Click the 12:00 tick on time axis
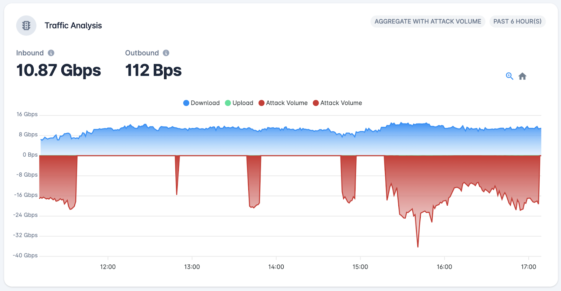This screenshot has height=291, width=561. [108, 267]
